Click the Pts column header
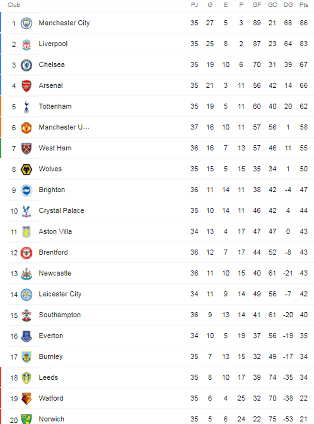The width and height of the screenshot is (314, 424). click(303, 5)
